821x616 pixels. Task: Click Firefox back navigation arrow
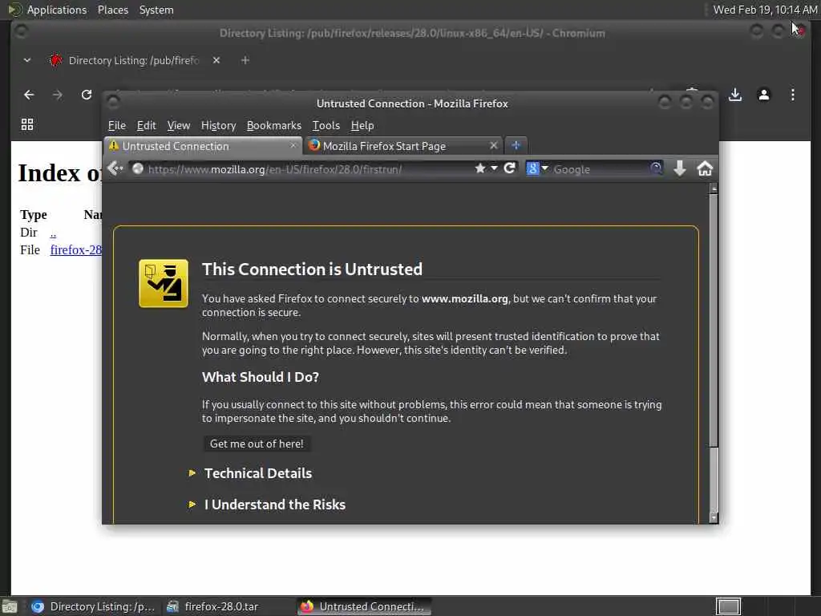pos(115,168)
